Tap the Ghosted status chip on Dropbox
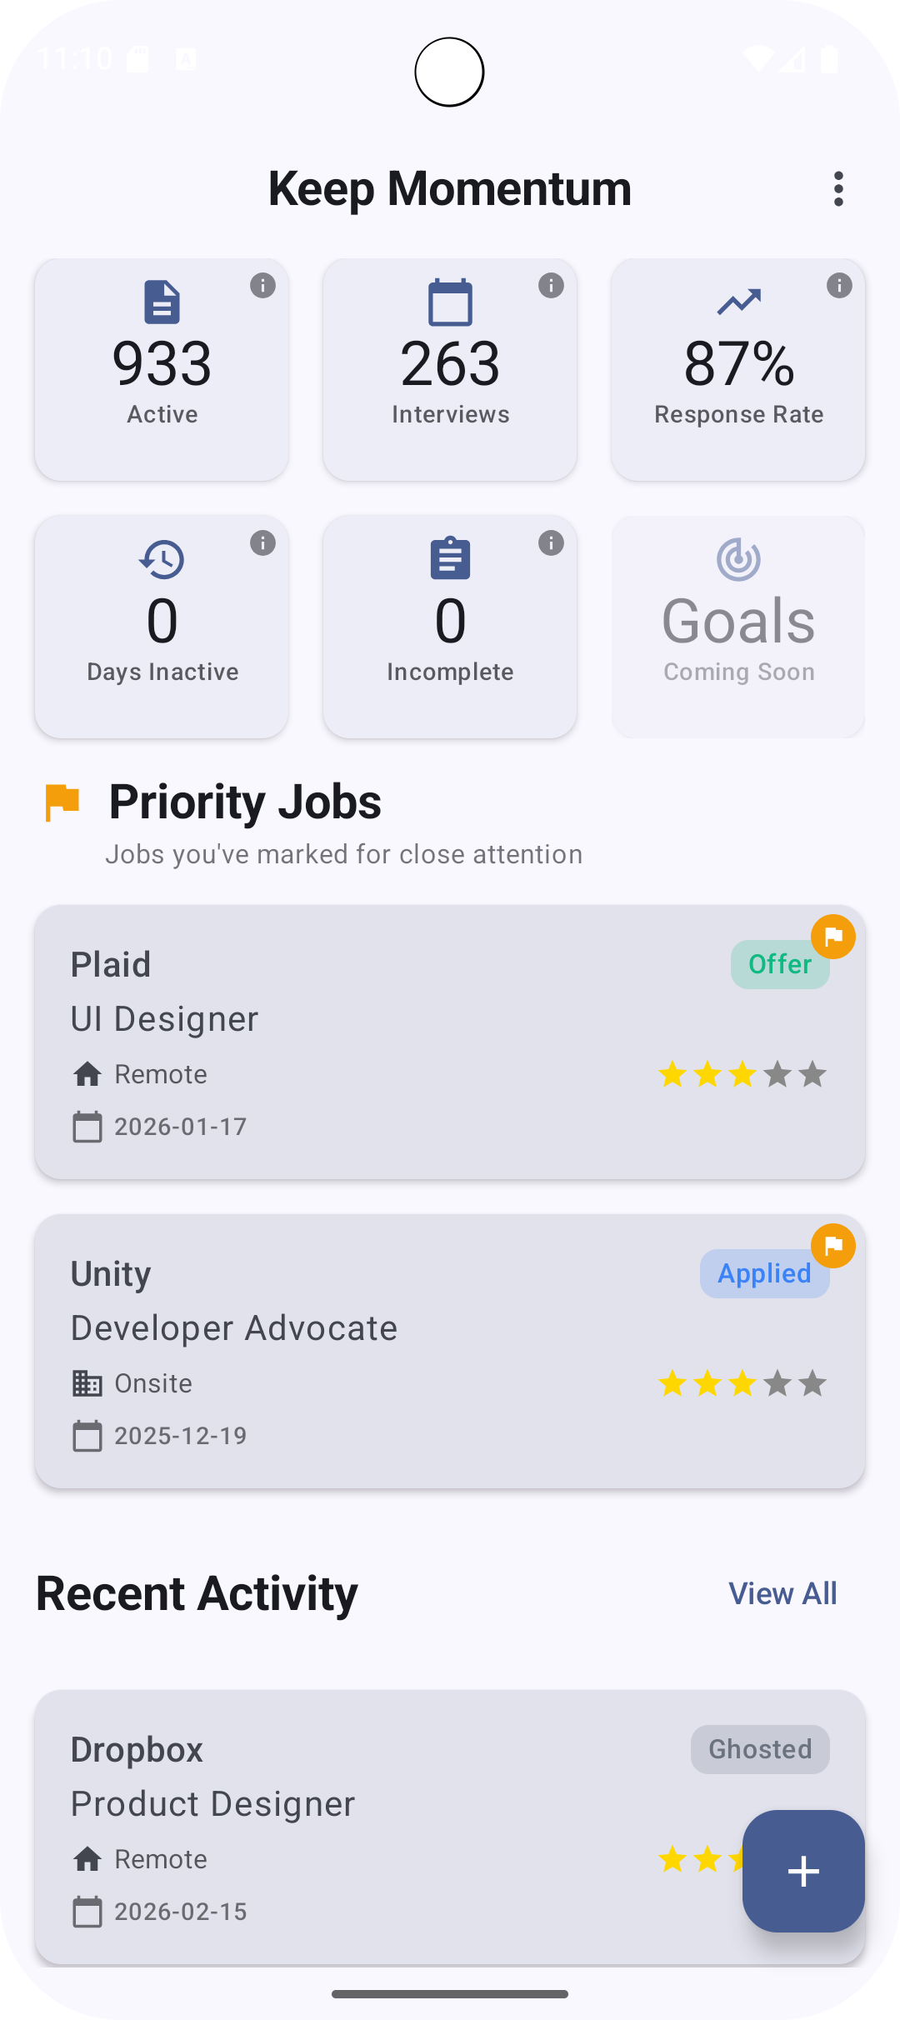The width and height of the screenshot is (900, 2020). click(x=760, y=1749)
